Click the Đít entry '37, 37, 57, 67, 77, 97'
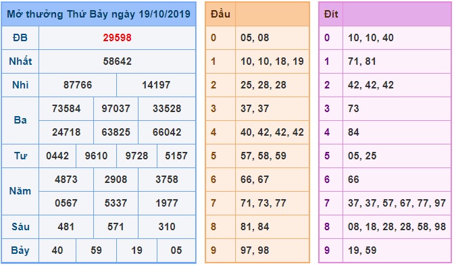 pos(397,203)
